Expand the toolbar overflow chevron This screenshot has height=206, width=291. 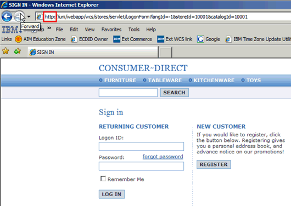point(49,28)
